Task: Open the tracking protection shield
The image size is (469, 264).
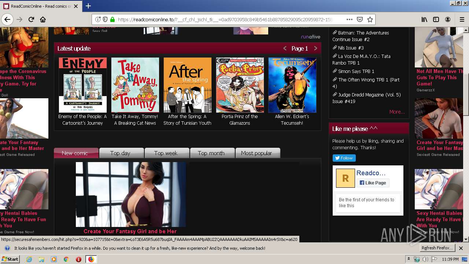Action: tap(105, 19)
